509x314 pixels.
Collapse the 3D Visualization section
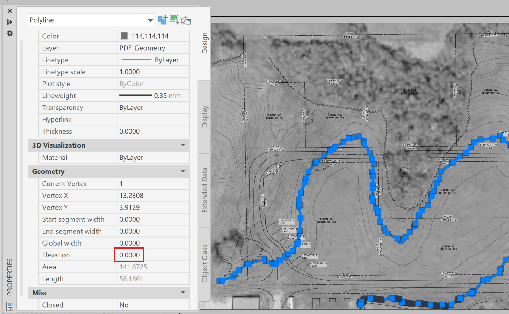[x=183, y=145]
